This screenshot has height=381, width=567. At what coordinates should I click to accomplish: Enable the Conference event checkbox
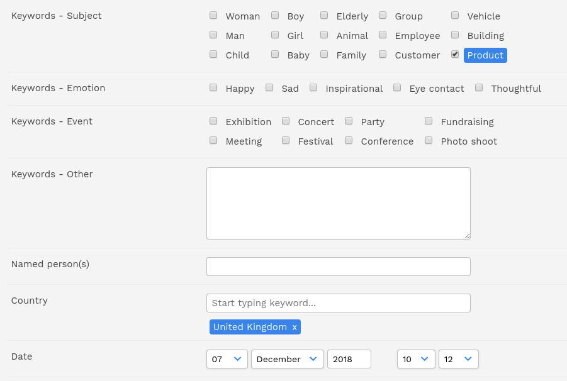click(x=349, y=140)
